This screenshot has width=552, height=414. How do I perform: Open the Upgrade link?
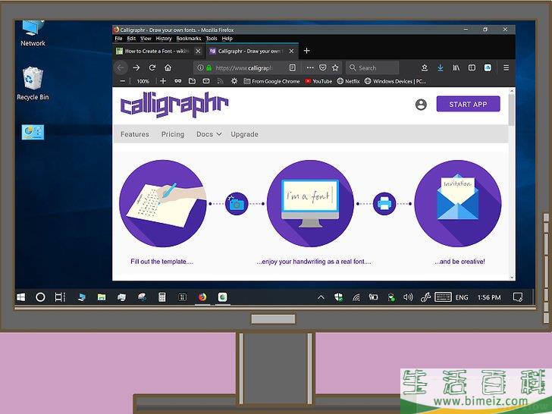pos(244,134)
